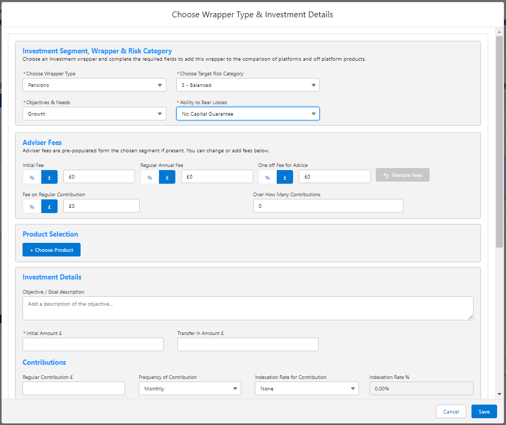Click the scrollbar down arrow

click(500, 394)
